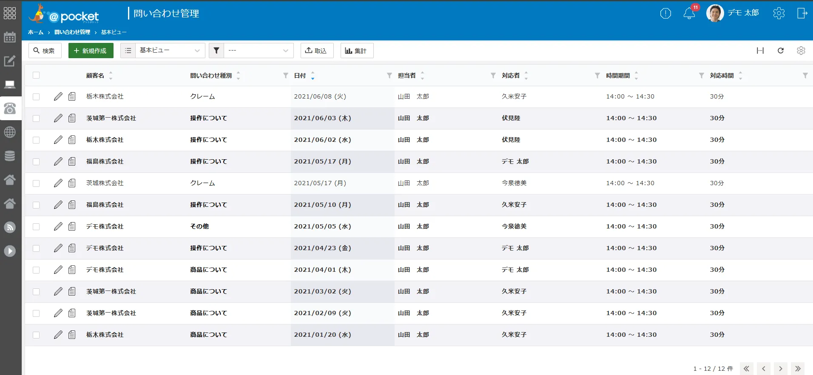
Task: Open the header settings gear
Action: click(x=779, y=13)
